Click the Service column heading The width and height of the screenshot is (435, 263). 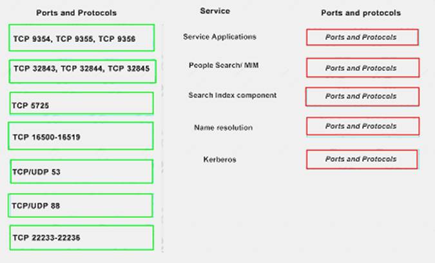[215, 11]
